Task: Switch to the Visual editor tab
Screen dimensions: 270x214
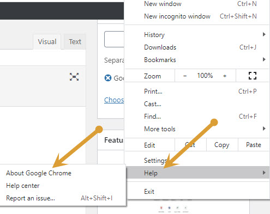Action: pos(47,42)
